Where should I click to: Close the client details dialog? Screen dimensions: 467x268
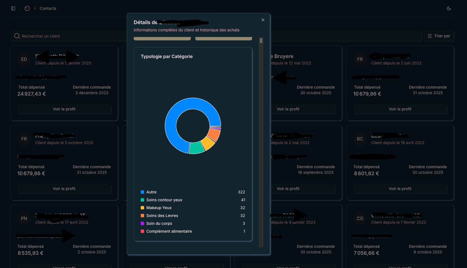click(x=263, y=20)
